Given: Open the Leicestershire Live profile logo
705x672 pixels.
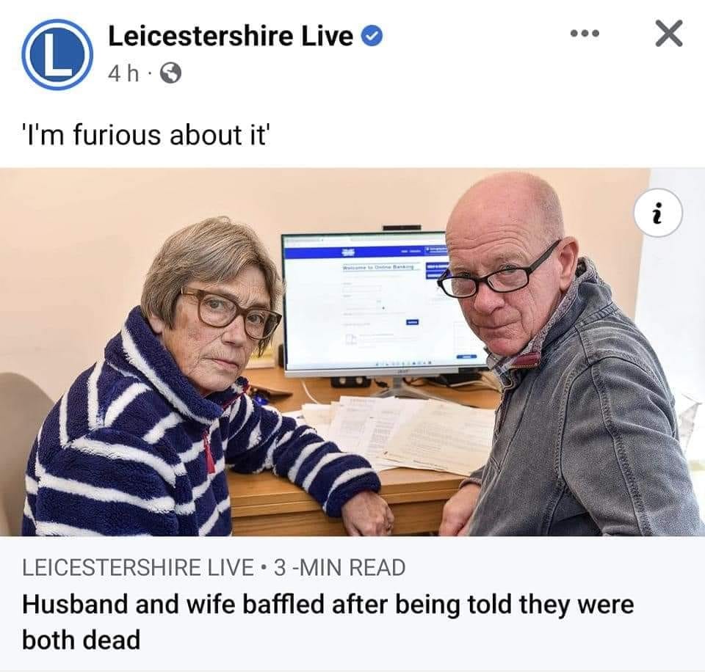Looking at the screenshot, I should (57, 54).
